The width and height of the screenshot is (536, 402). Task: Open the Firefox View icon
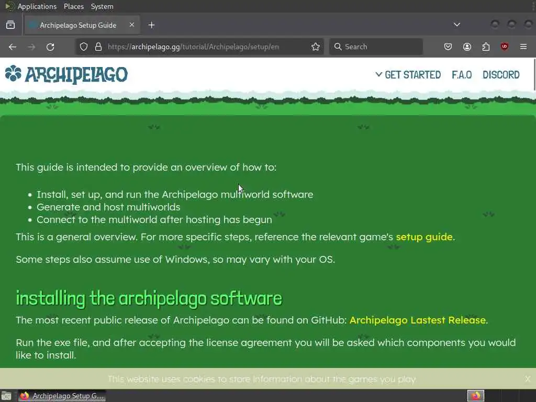[x=10, y=25]
